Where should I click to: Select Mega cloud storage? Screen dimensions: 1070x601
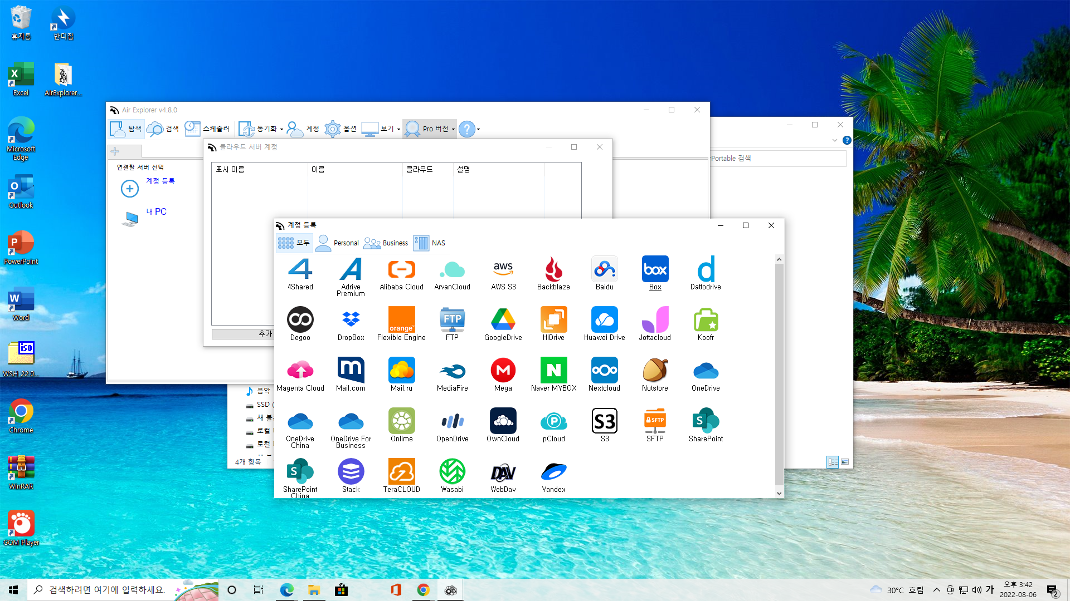[x=503, y=375]
